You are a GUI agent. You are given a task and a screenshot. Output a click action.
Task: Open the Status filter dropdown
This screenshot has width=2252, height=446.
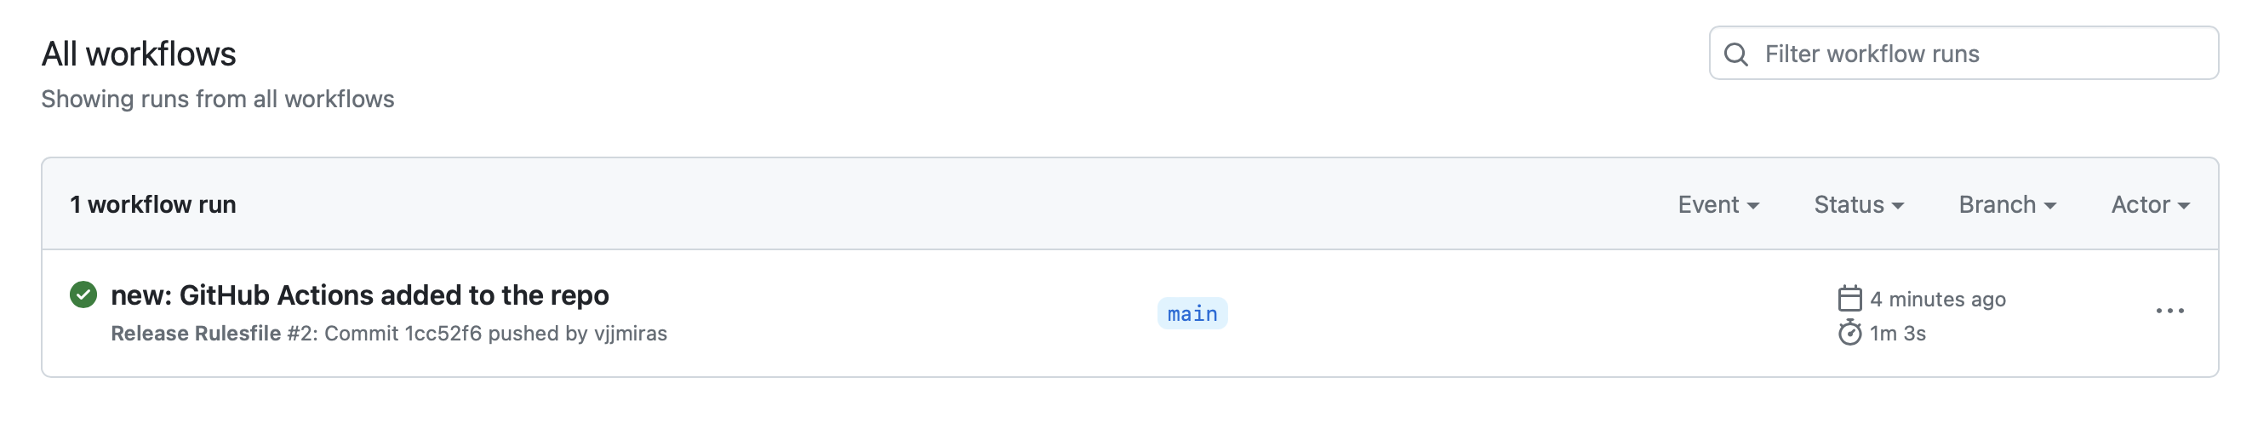click(x=1859, y=204)
